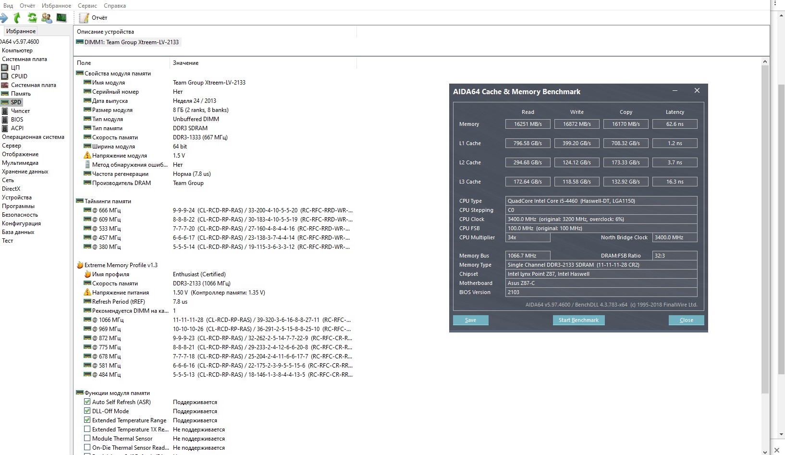The height and width of the screenshot is (455, 785).
Task: Click the Start Benchmark button
Action: click(578, 320)
